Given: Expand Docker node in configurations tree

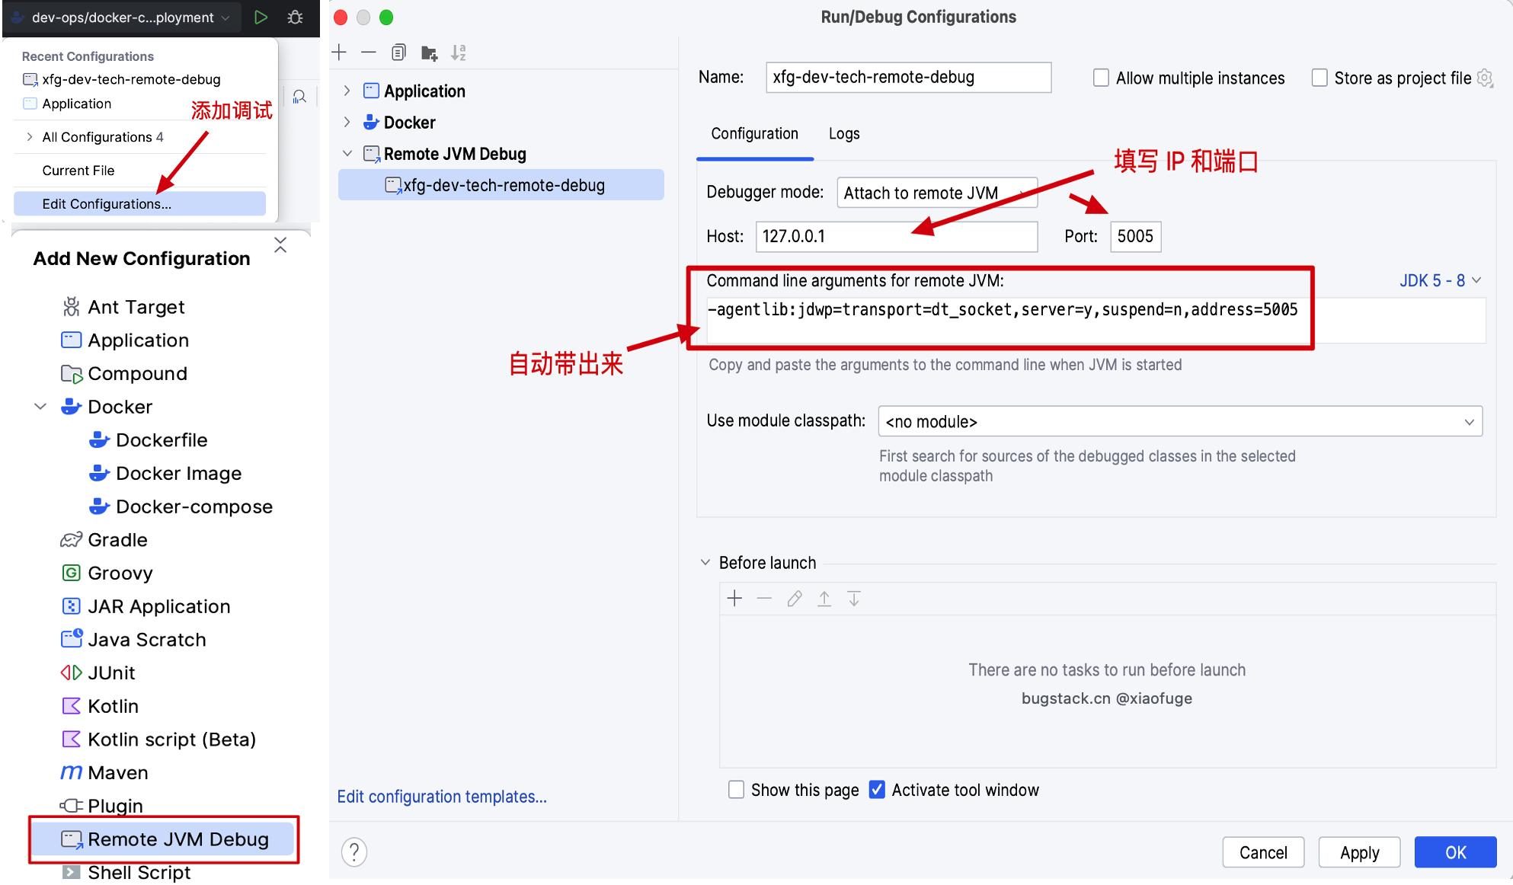Looking at the screenshot, I should [347, 122].
